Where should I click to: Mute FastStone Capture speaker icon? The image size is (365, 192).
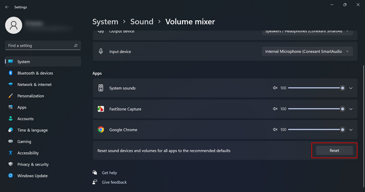click(x=275, y=109)
